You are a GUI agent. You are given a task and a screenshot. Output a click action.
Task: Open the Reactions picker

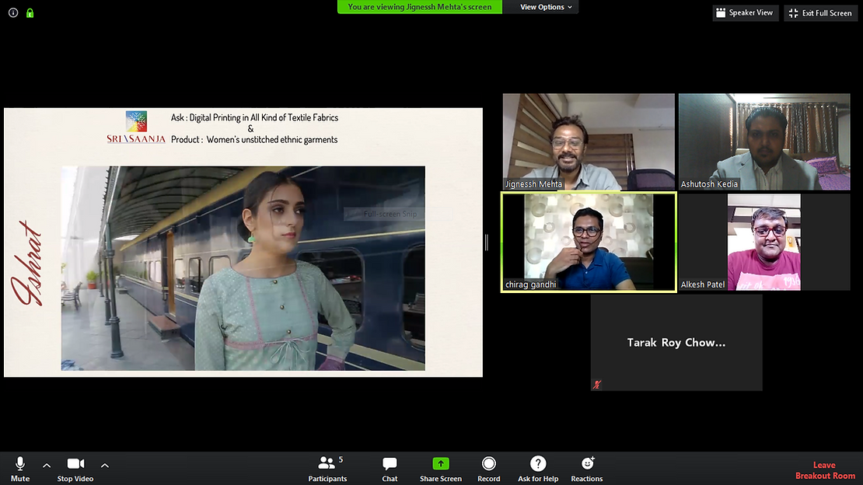click(587, 468)
